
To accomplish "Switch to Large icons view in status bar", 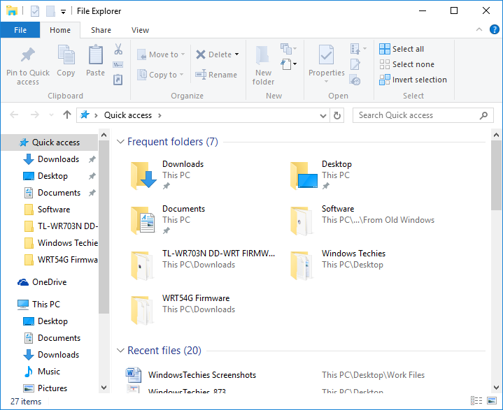I will [x=491, y=400].
